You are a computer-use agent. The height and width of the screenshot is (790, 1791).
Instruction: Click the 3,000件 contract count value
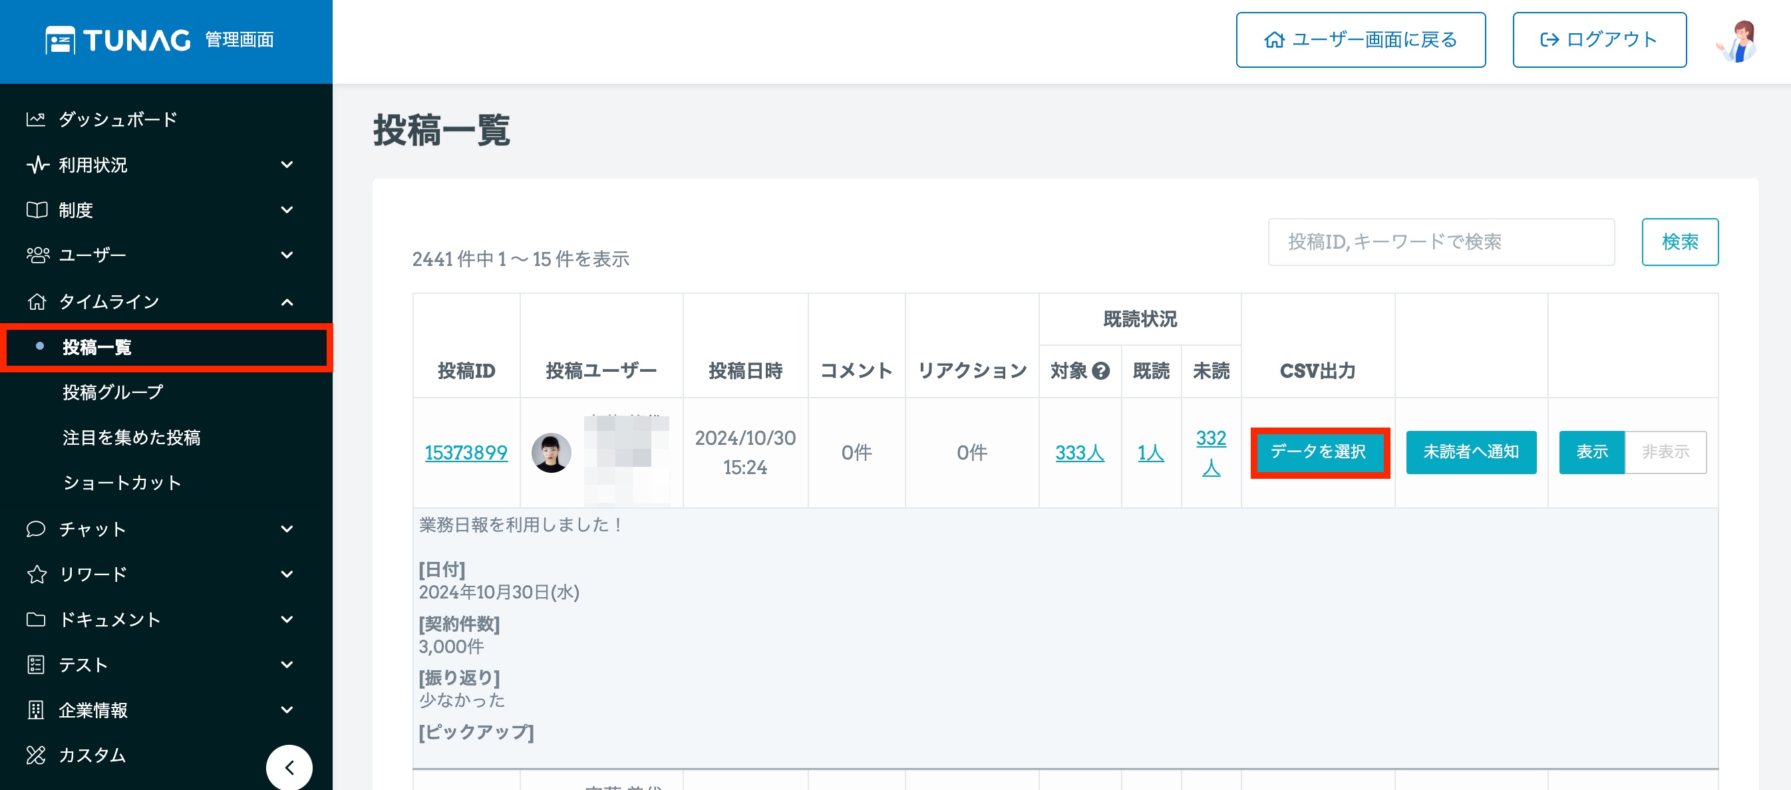(451, 647)
